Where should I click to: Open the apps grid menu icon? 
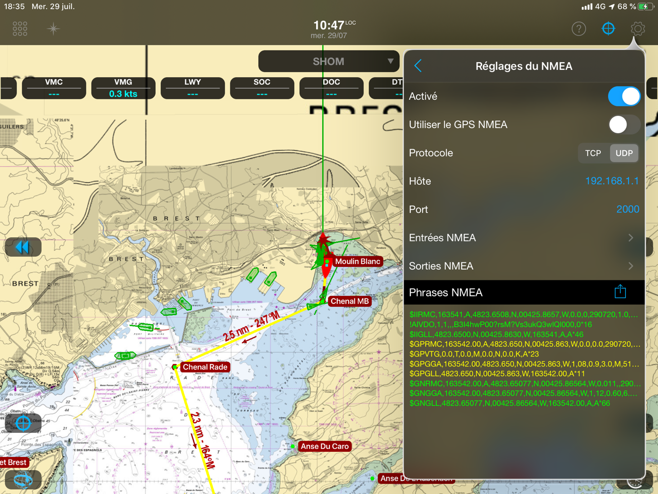(20, 29)
